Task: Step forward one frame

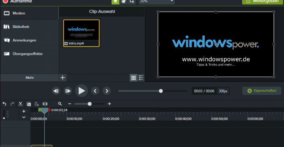Action: tap(68, 91)
